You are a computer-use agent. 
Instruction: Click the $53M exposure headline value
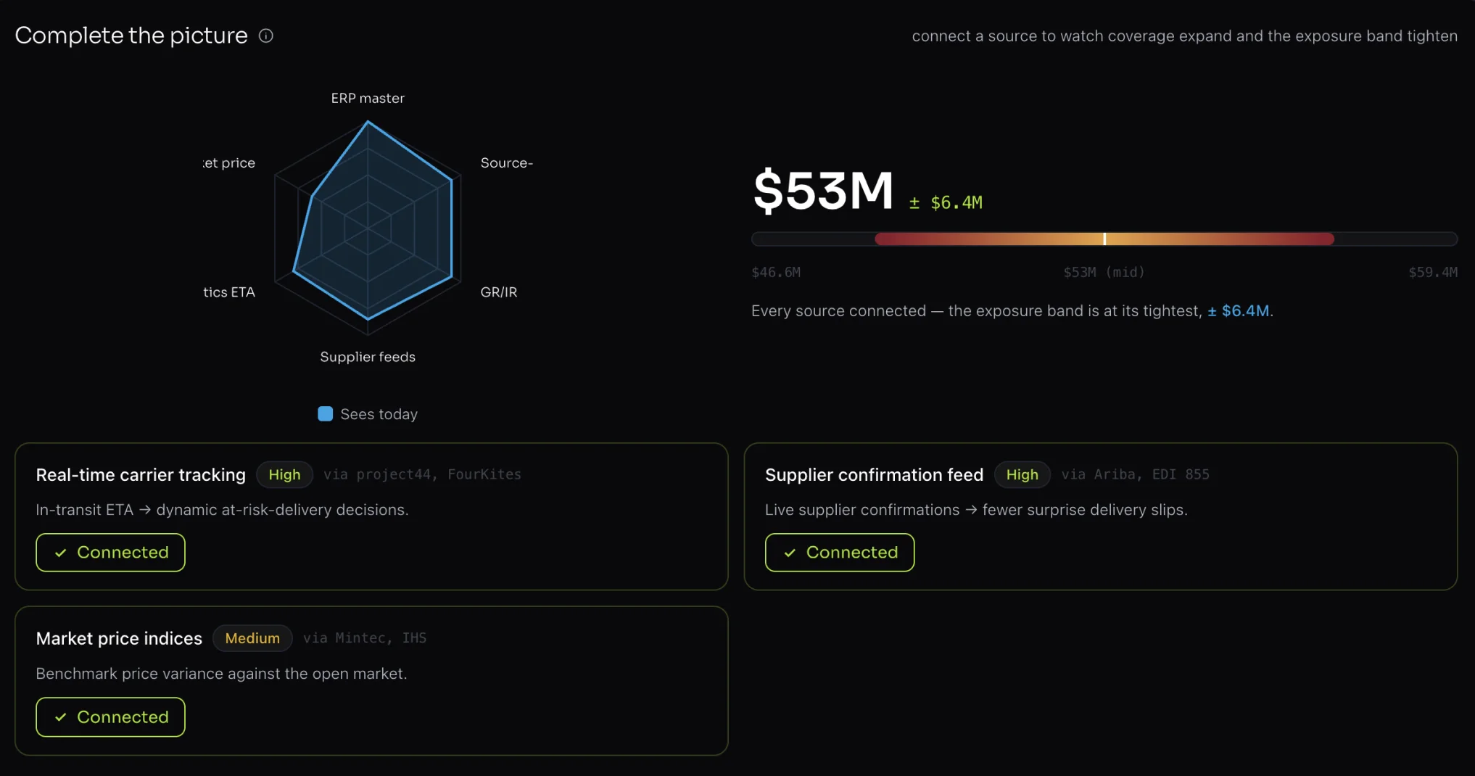click(823, 191)
